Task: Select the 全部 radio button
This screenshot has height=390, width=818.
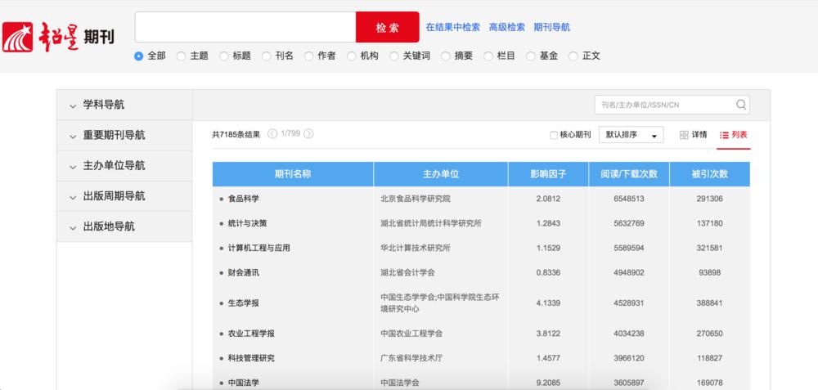Action: coord(138,56)
